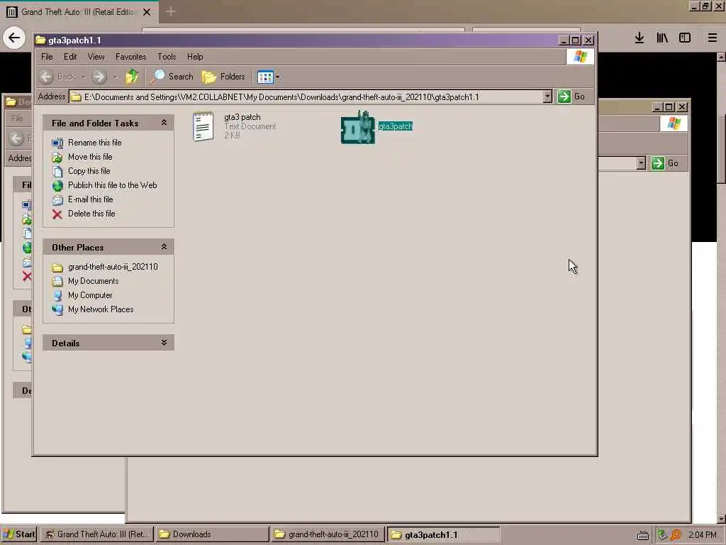Click the Start button
The image size is (726, 545).
18,534
